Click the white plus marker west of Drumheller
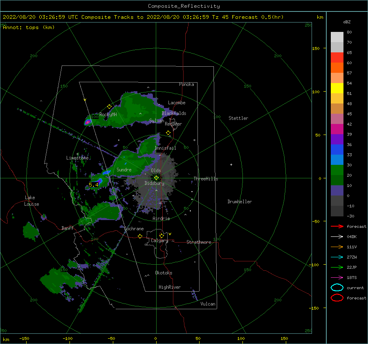Image resolution: width=368 pixels, height=344 pixels. [x=231, y=164]
